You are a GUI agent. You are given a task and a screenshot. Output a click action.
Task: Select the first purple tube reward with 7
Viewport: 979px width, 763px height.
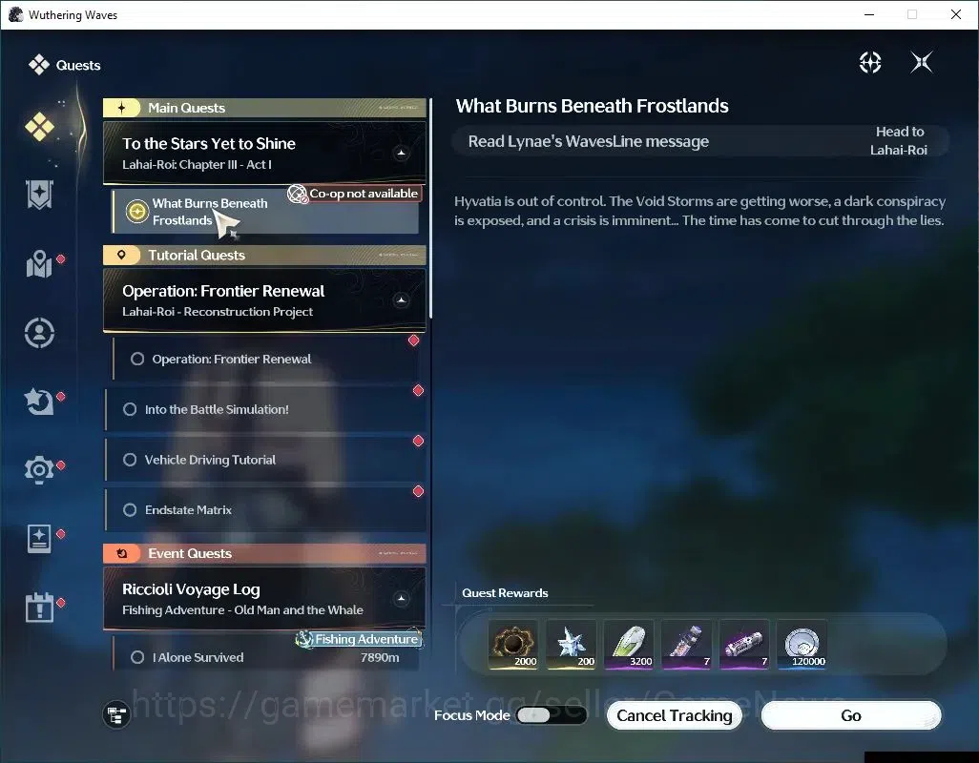687,645
